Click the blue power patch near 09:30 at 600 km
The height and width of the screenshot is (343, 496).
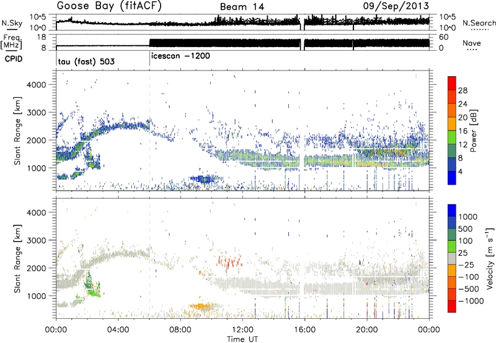coord(205,180)
